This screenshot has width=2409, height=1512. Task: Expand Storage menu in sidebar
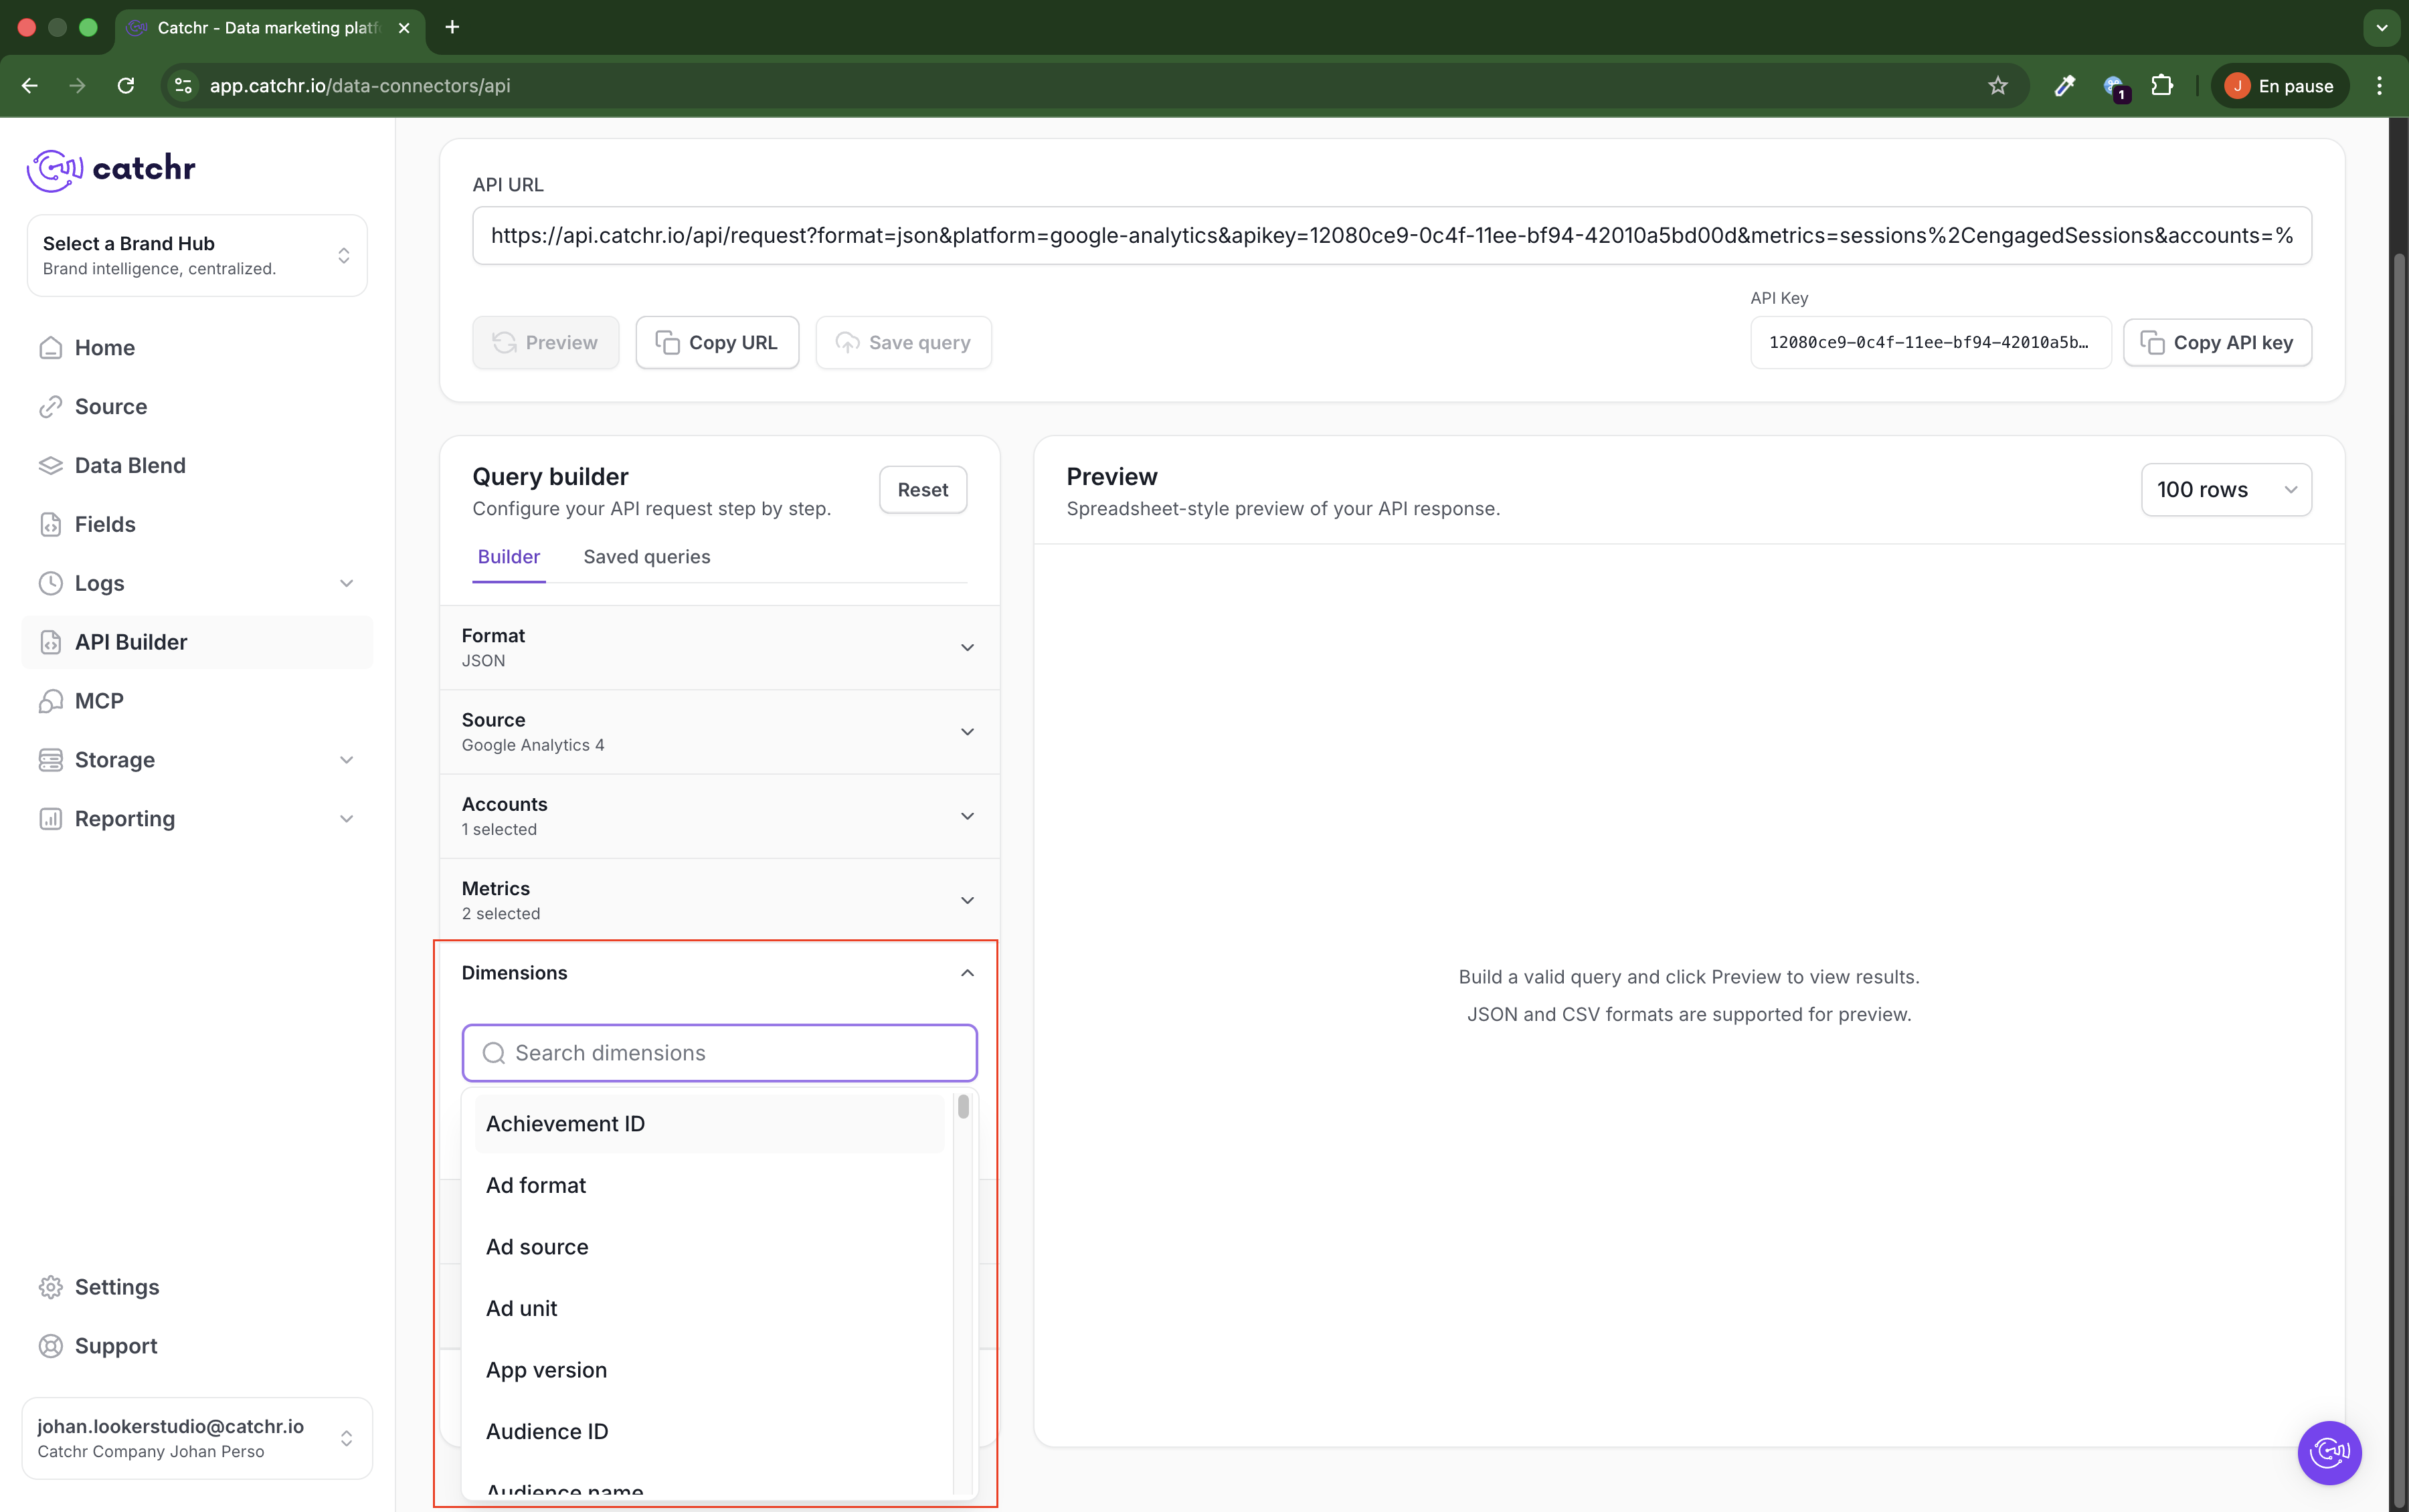(346, 760)
